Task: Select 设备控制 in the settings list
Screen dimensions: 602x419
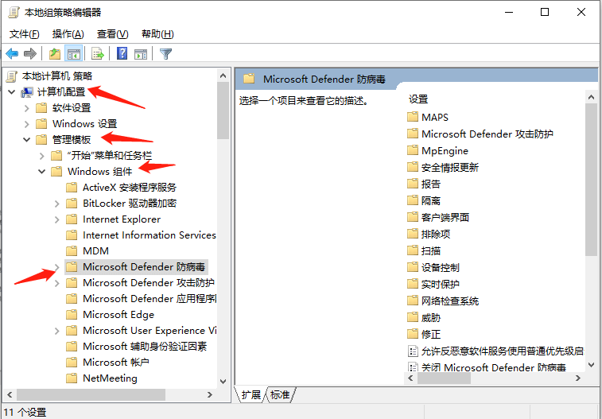Action: tap(441, 267)
